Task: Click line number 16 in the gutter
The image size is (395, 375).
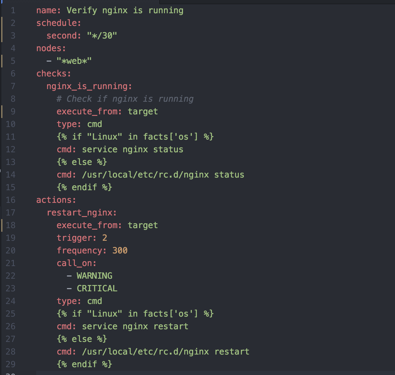Action: (11, 200)
